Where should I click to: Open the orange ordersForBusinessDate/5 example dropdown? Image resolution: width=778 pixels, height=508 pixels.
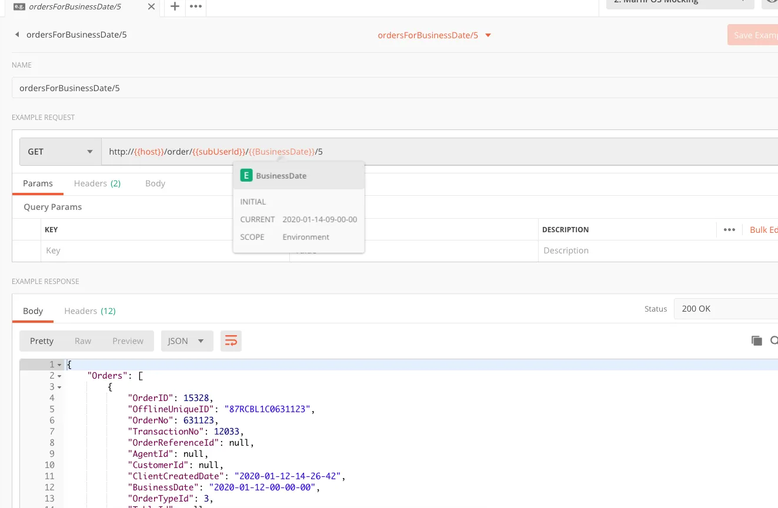tap(434, 35)
